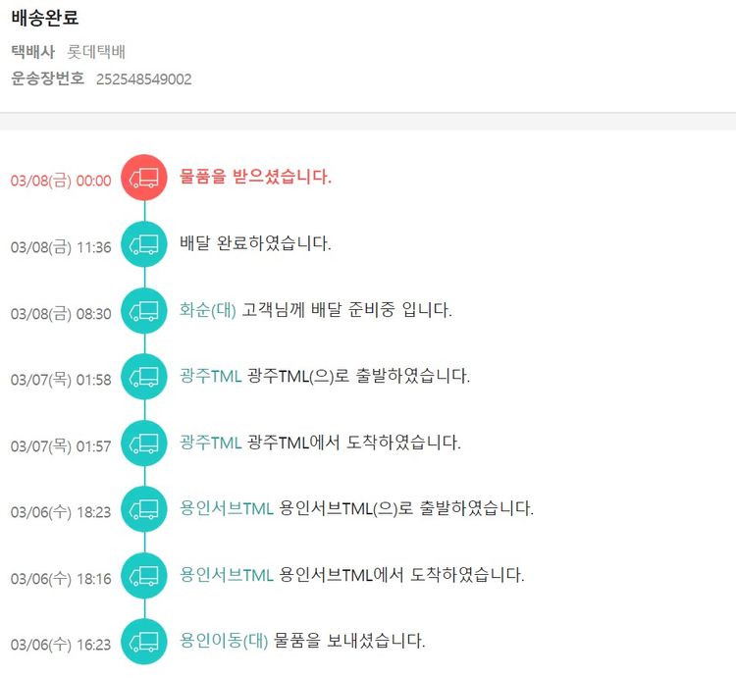Click the 배송완료 status heading
This screenshot has width=736, height=678.
pyautogui.click(x=45, y=18)
